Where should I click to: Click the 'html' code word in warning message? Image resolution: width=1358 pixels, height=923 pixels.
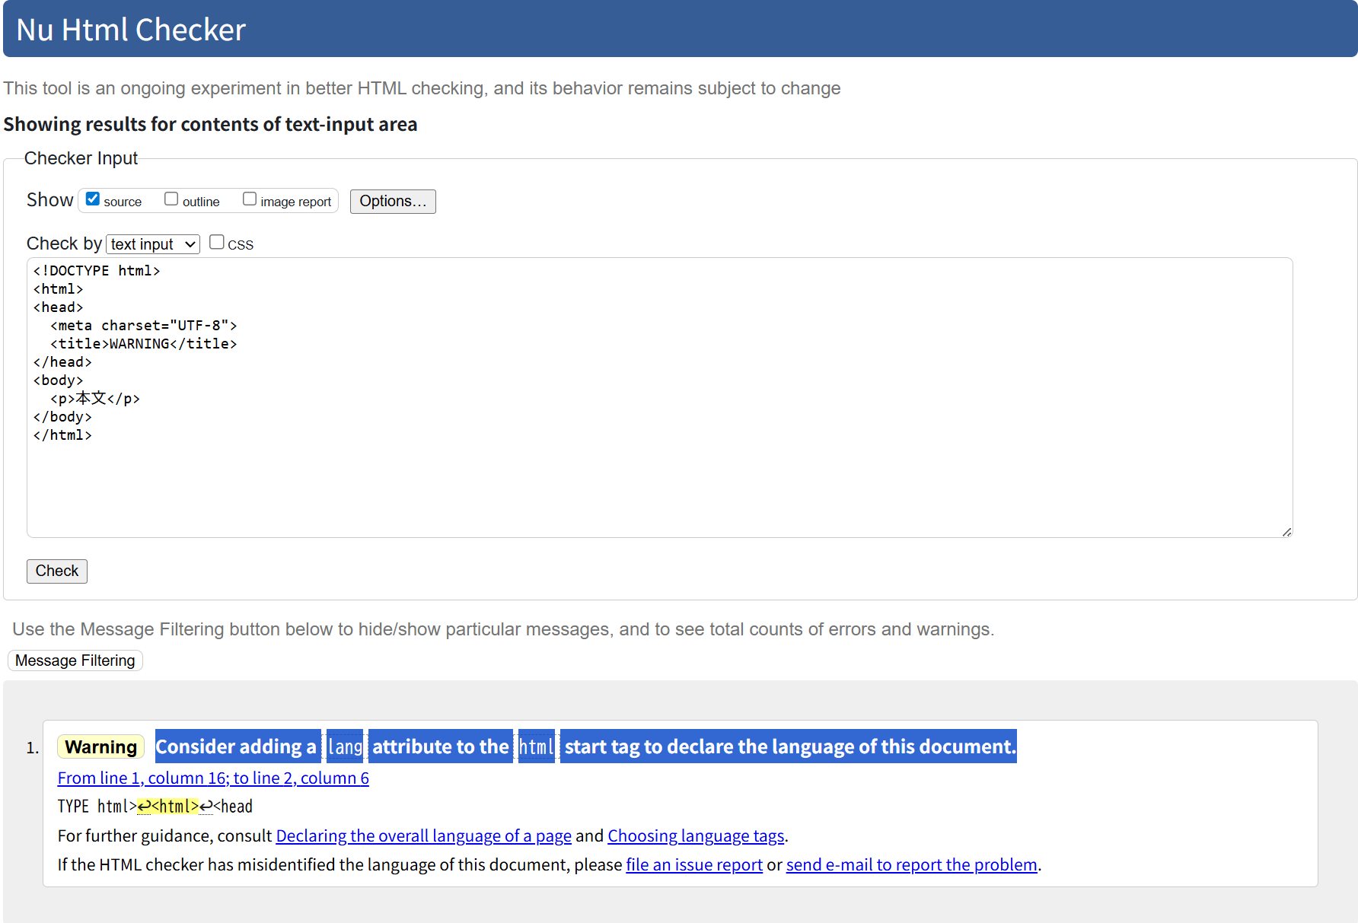(537, 746)
